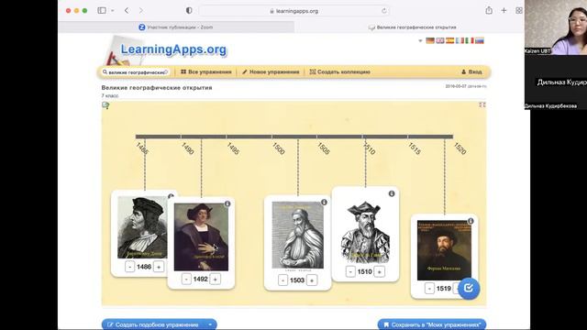Click plus button beside 1510
587x330 pixels.
point(379,271)
